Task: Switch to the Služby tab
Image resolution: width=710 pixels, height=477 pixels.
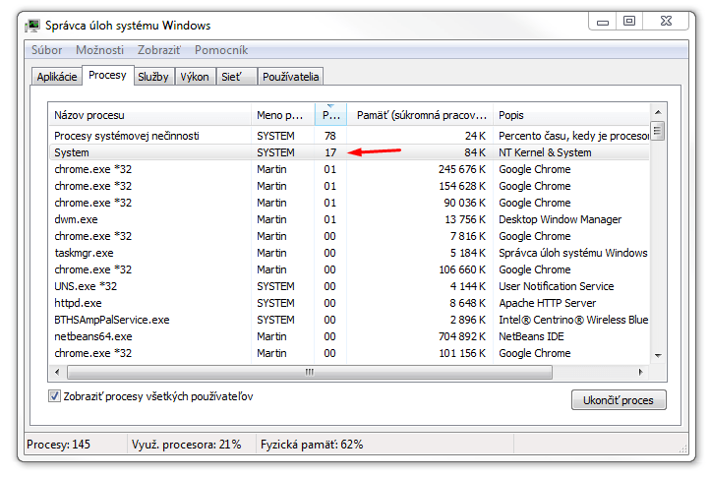Action: point(152,77)
